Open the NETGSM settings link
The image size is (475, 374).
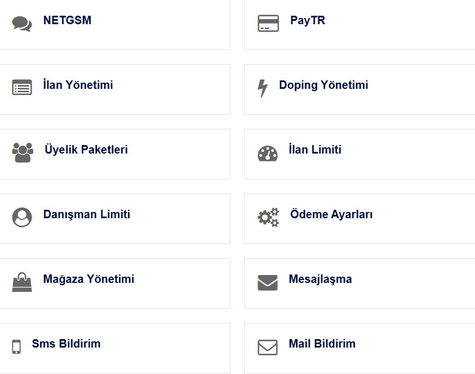(x=67, y=21)
